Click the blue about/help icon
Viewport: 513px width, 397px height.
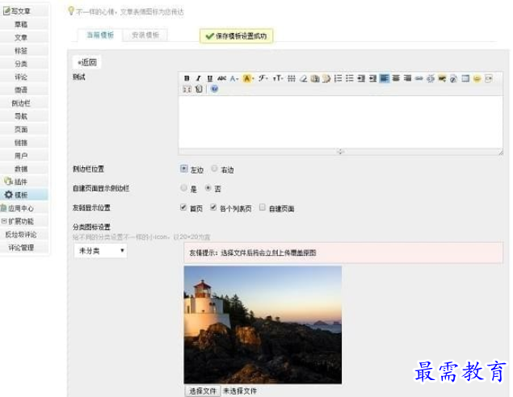214,89
